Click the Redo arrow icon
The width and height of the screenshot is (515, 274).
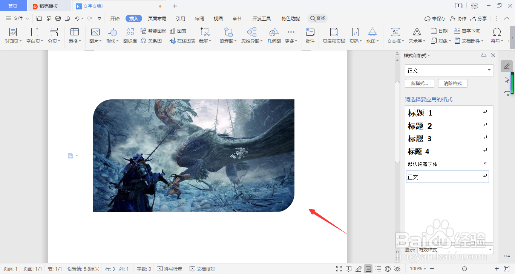click(x=89, y=18)
